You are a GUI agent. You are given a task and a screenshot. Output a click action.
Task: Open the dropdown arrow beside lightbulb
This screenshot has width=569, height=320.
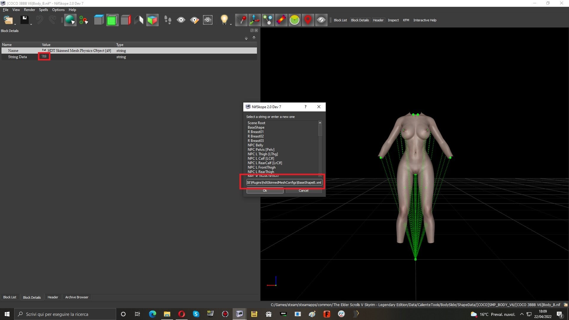pyautogui.click(x=231, y=24)
